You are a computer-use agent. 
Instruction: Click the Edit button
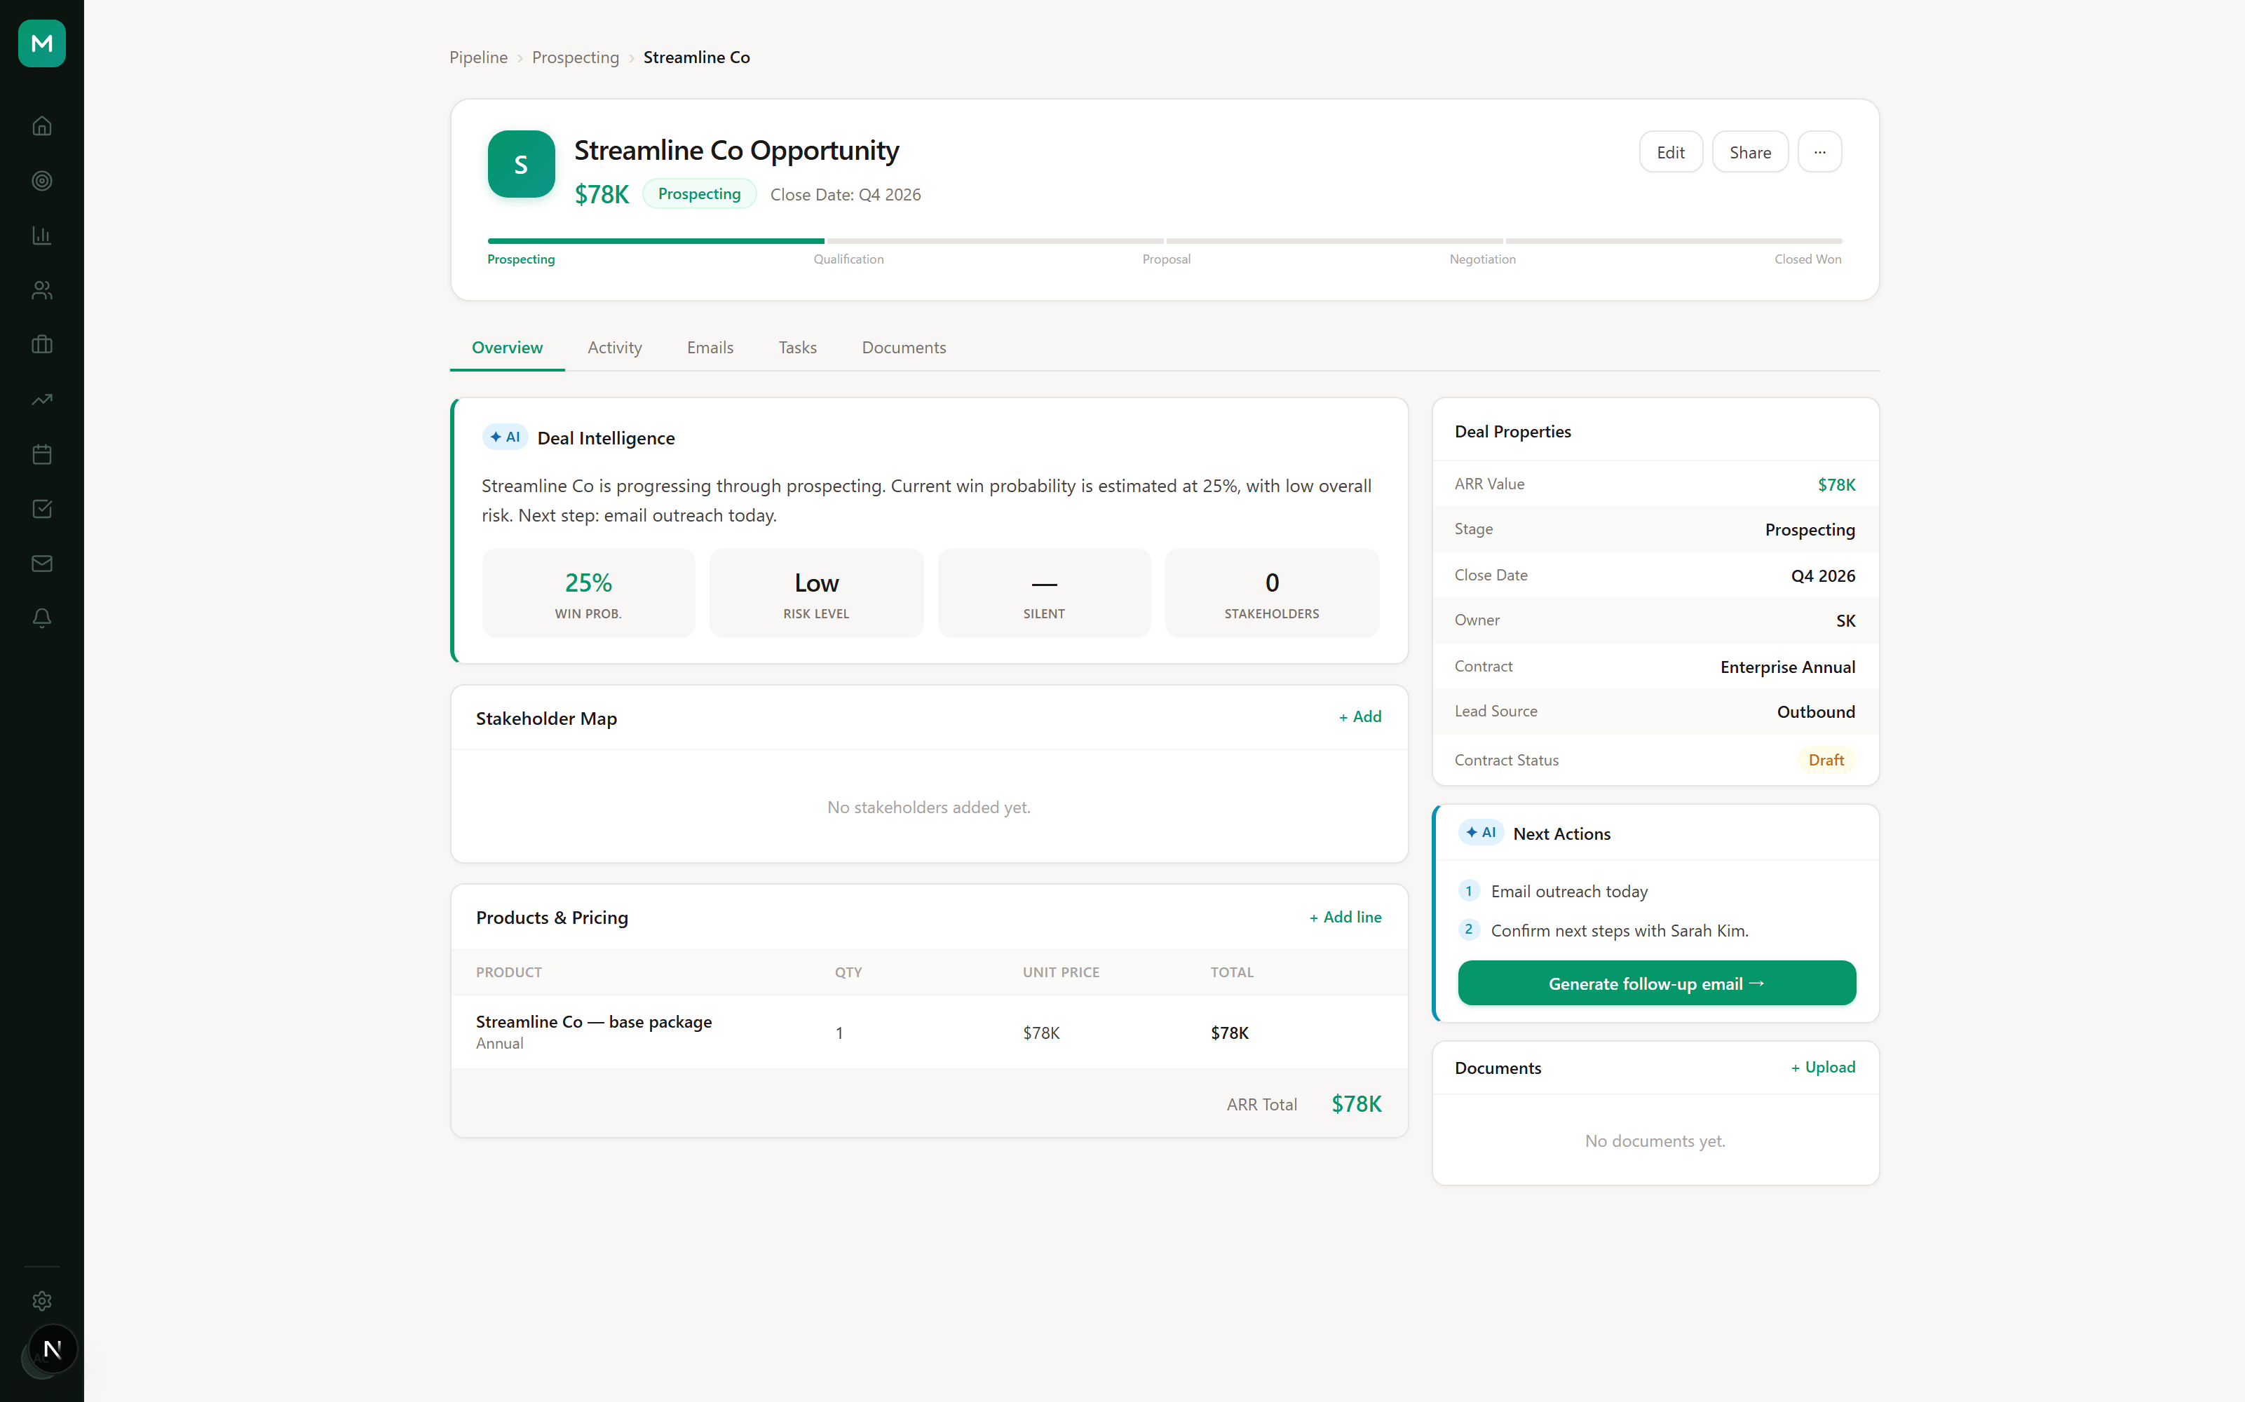(x=1671, y=152)
